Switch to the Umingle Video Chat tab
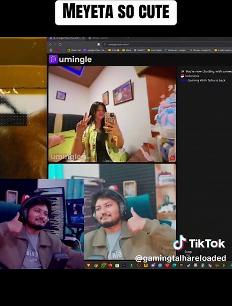The image size is (232, 306). [x=66, y=38]
